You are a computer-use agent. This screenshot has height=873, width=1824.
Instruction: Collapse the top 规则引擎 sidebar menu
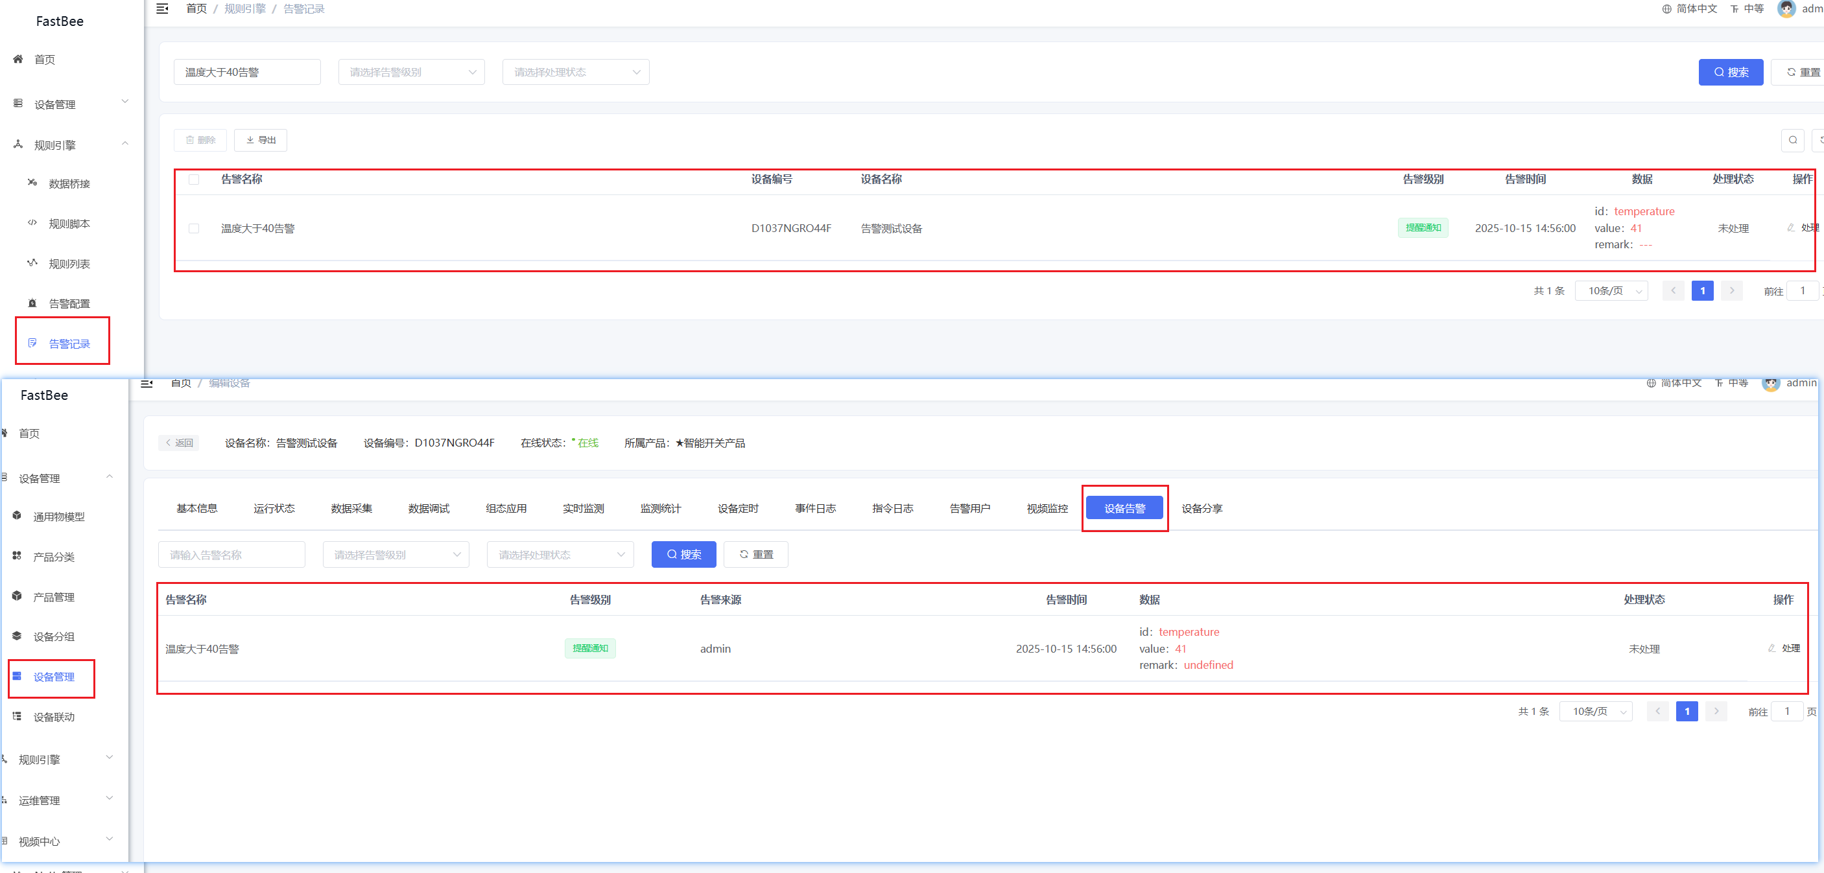tap(71, 145)
